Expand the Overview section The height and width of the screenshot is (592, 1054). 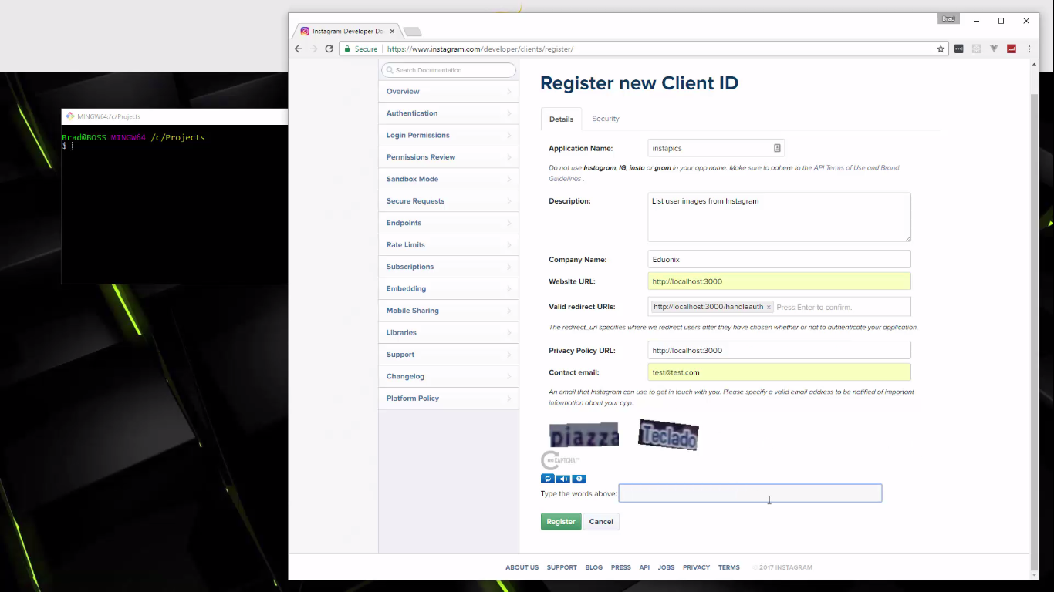[x=448, y=91]
